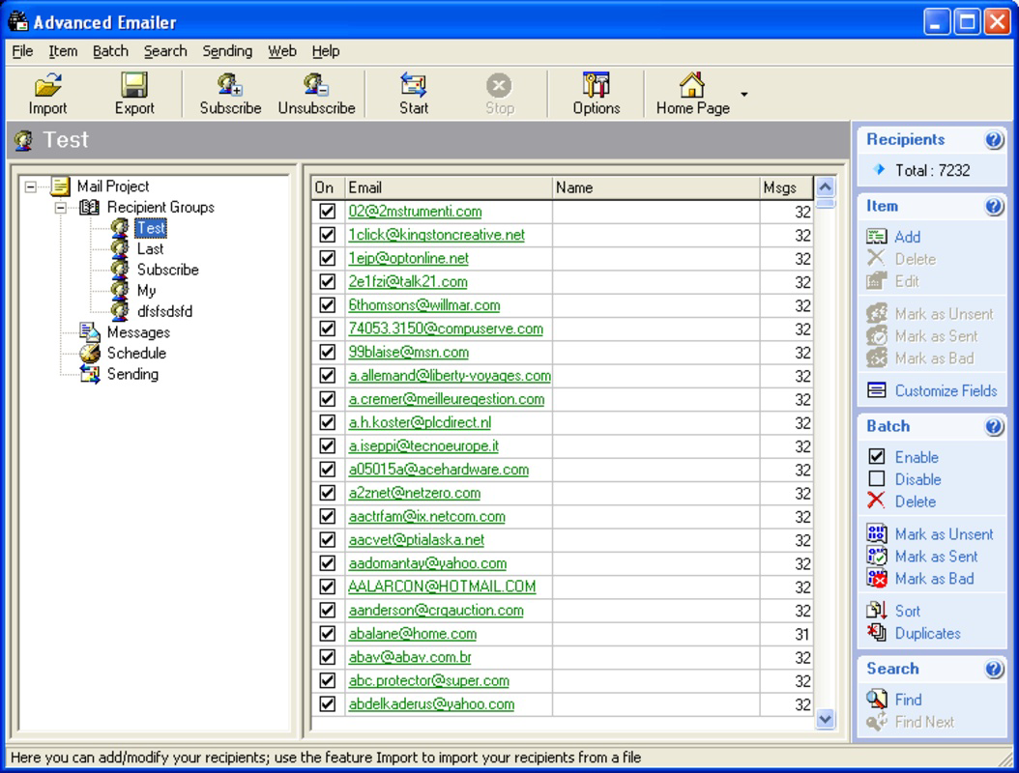
Task: Open the Options toolbar icon
Action: coord(596,85)
